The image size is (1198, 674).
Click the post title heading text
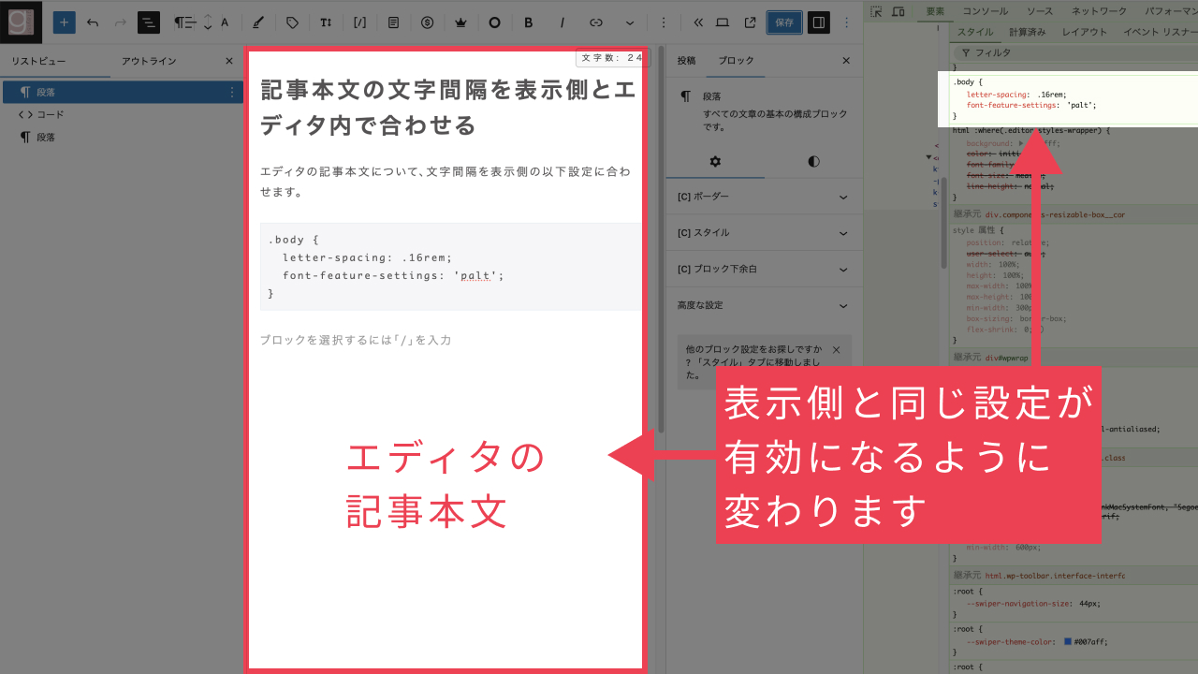tap(447, 108)
